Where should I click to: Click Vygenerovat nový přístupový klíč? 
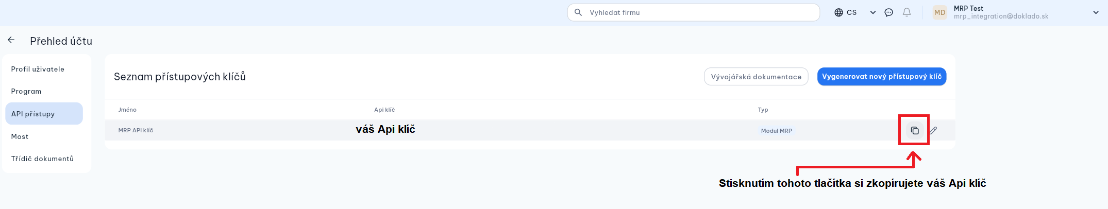[881, 77]
